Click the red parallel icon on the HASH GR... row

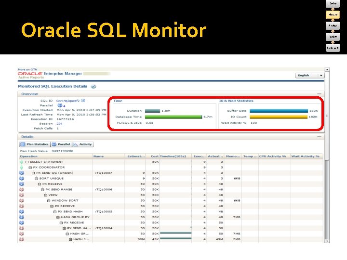(22, 234)
